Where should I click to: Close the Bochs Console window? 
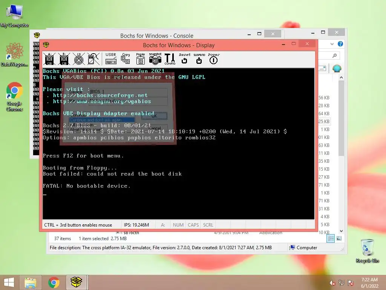(x=273, y=34)
